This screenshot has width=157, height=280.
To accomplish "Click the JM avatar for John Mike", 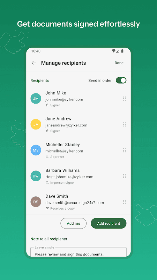I will click(x=36, y=98).
